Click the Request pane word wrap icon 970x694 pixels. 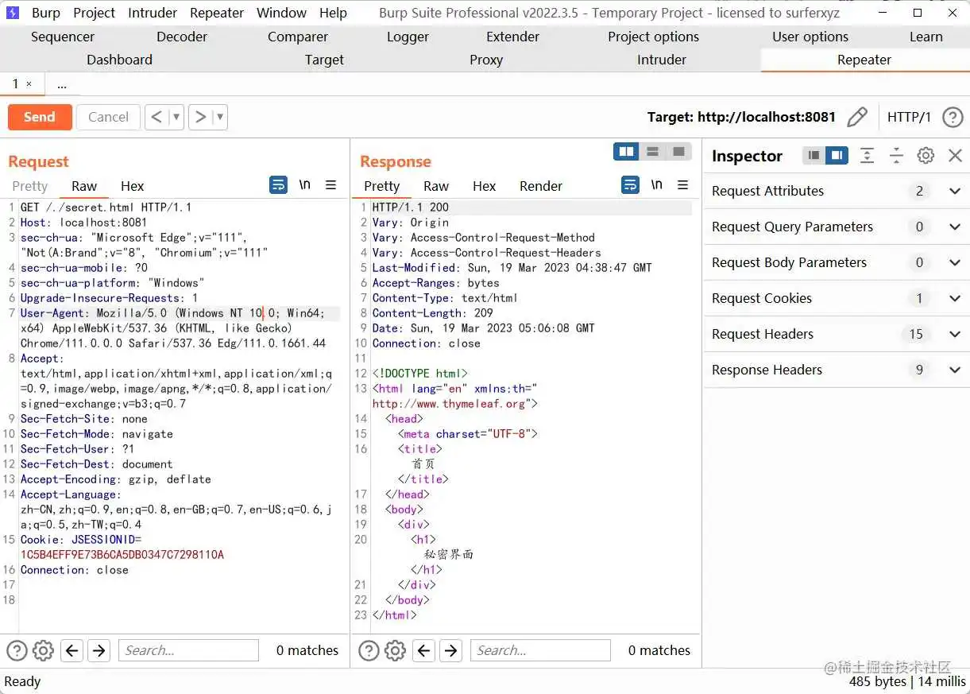coord(278,185)
